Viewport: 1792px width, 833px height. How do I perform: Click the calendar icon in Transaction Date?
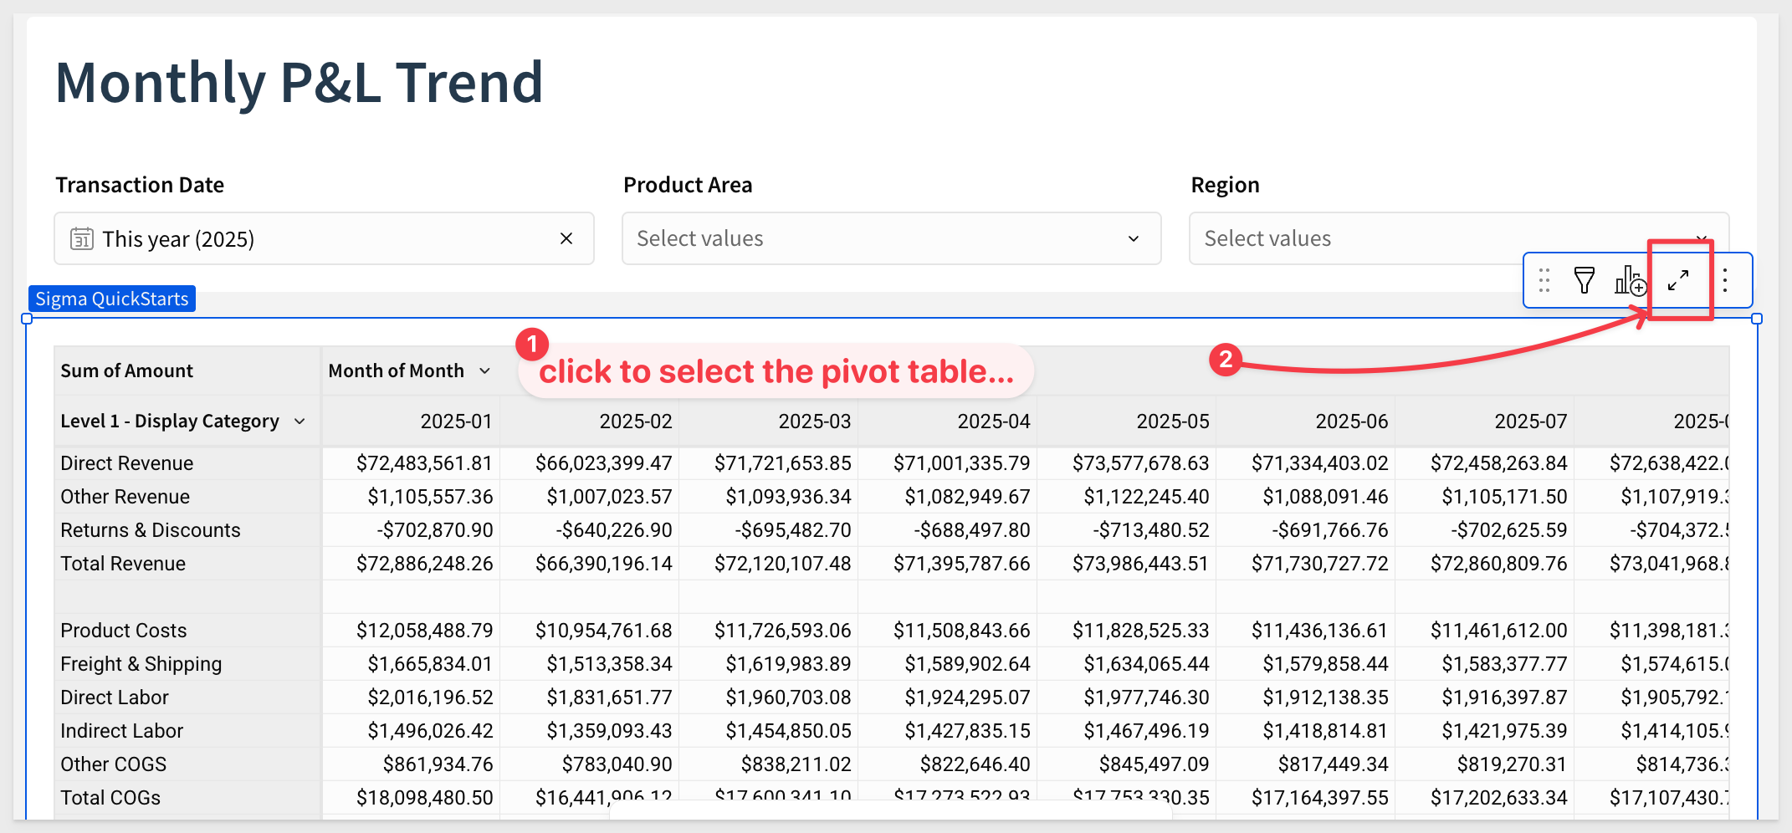[81, 239]
